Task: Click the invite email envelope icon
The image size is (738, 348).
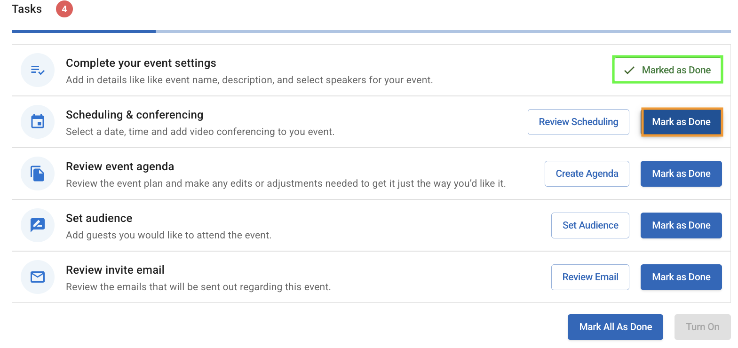Action: [38, 277]
